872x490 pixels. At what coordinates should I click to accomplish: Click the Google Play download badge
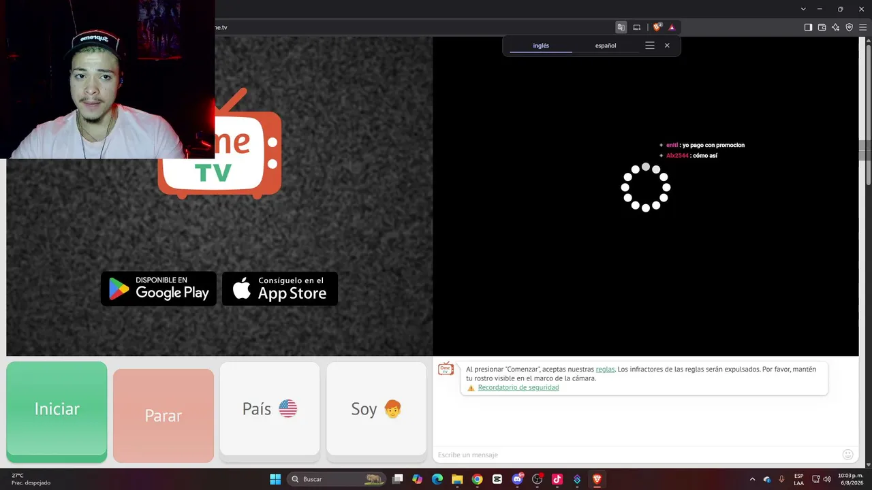[159, 289]
